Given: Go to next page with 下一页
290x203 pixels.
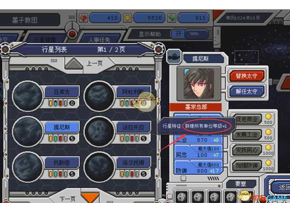Looking at the screenshot, I should click(68, 199).
